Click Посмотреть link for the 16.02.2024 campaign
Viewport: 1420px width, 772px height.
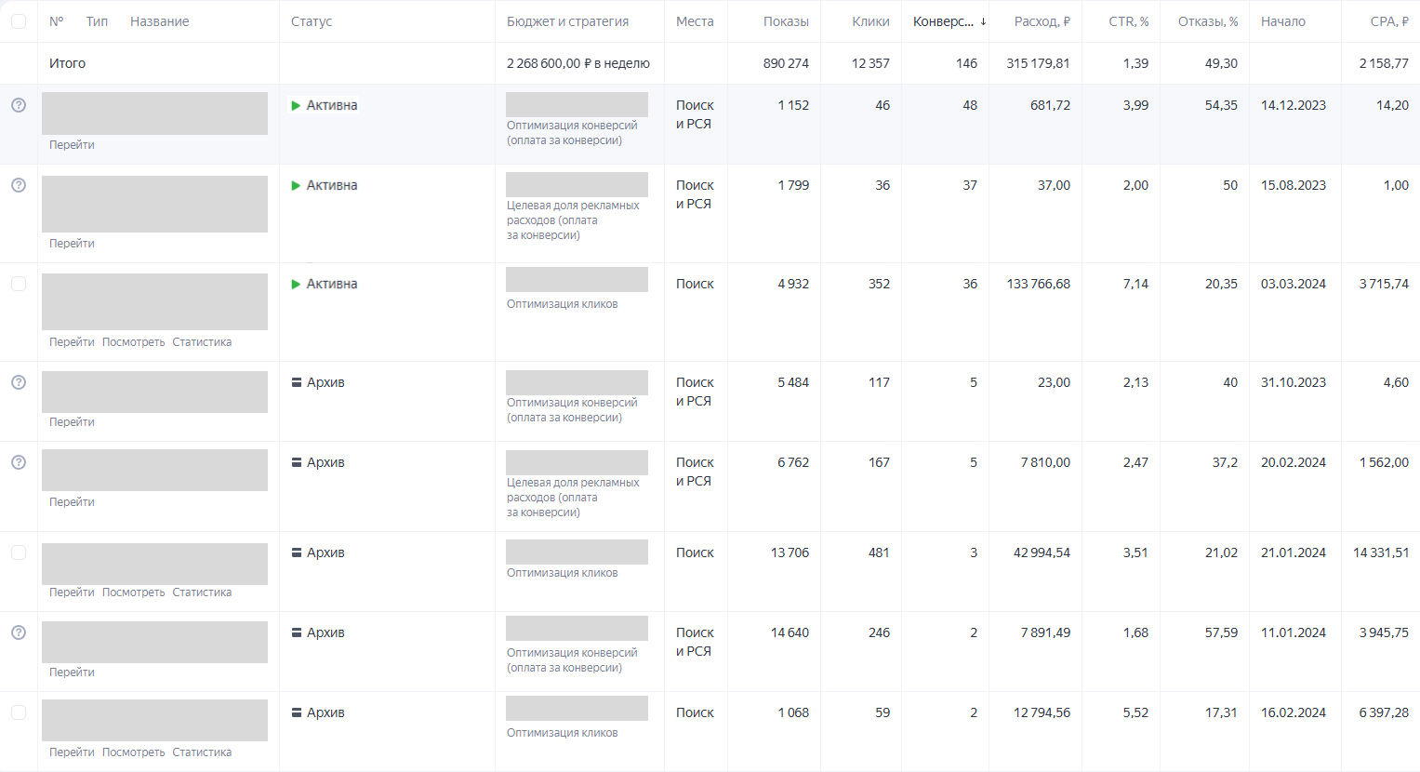(133, 752)
